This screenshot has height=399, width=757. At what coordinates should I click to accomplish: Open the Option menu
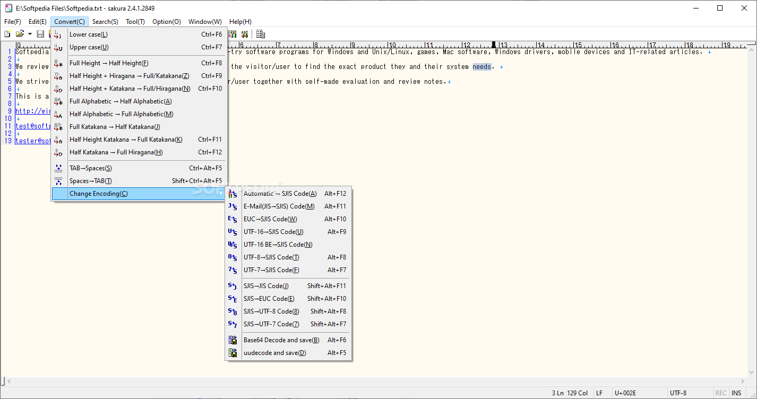pyautogui.click(x=167, y=22)
